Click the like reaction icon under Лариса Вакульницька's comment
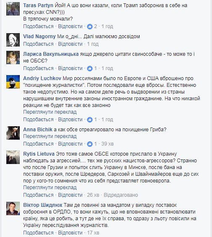 pyautogui.click(x=90, y=68)
